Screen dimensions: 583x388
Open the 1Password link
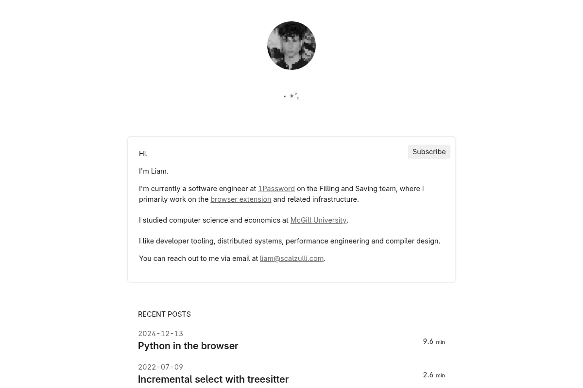click(276, 189)
